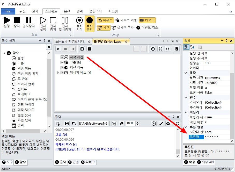Open the 편집 ribbon tab
The height and width of the screenshot is (172, 235).
[x=23, y=11]
